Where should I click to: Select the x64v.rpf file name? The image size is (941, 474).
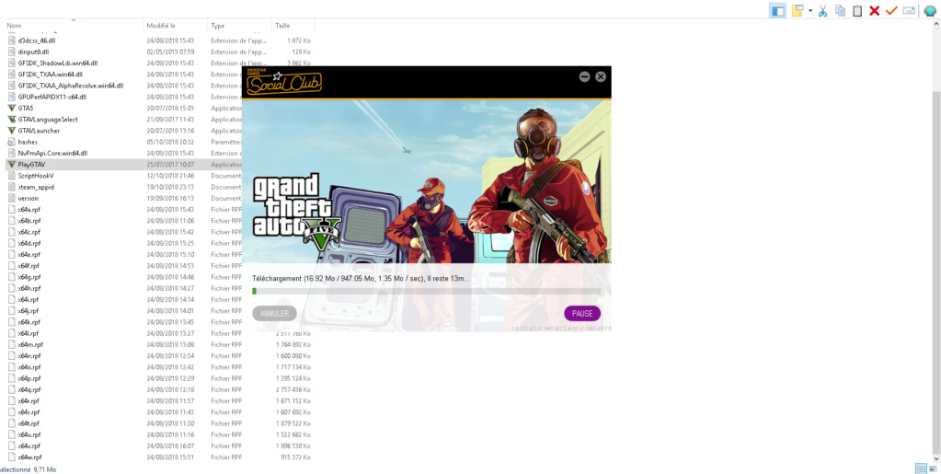[29, 445]
